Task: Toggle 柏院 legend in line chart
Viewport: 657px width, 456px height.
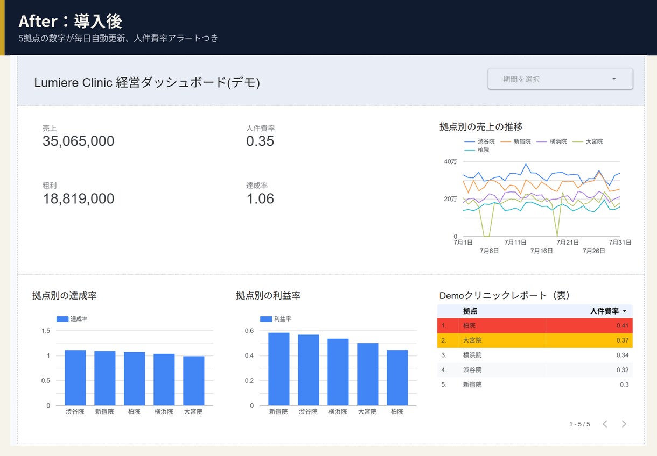Action: pyautogui.click(x=477, y=150)
